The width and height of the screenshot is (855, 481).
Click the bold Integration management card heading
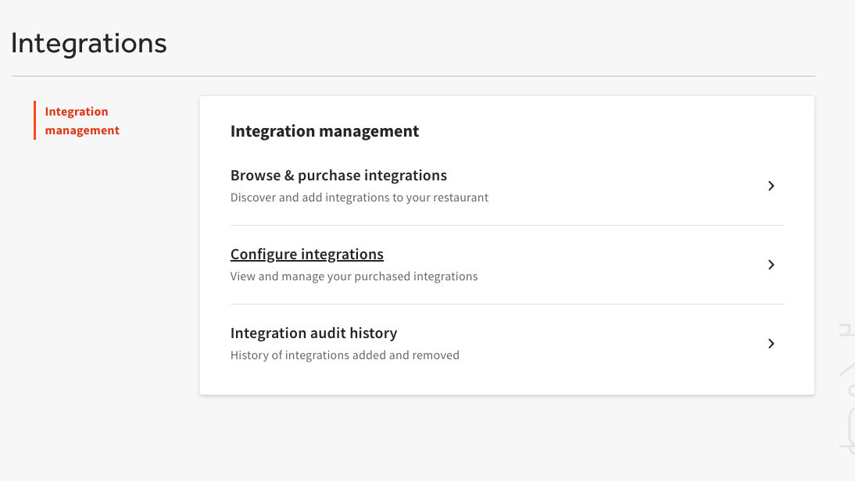[324, 131]
